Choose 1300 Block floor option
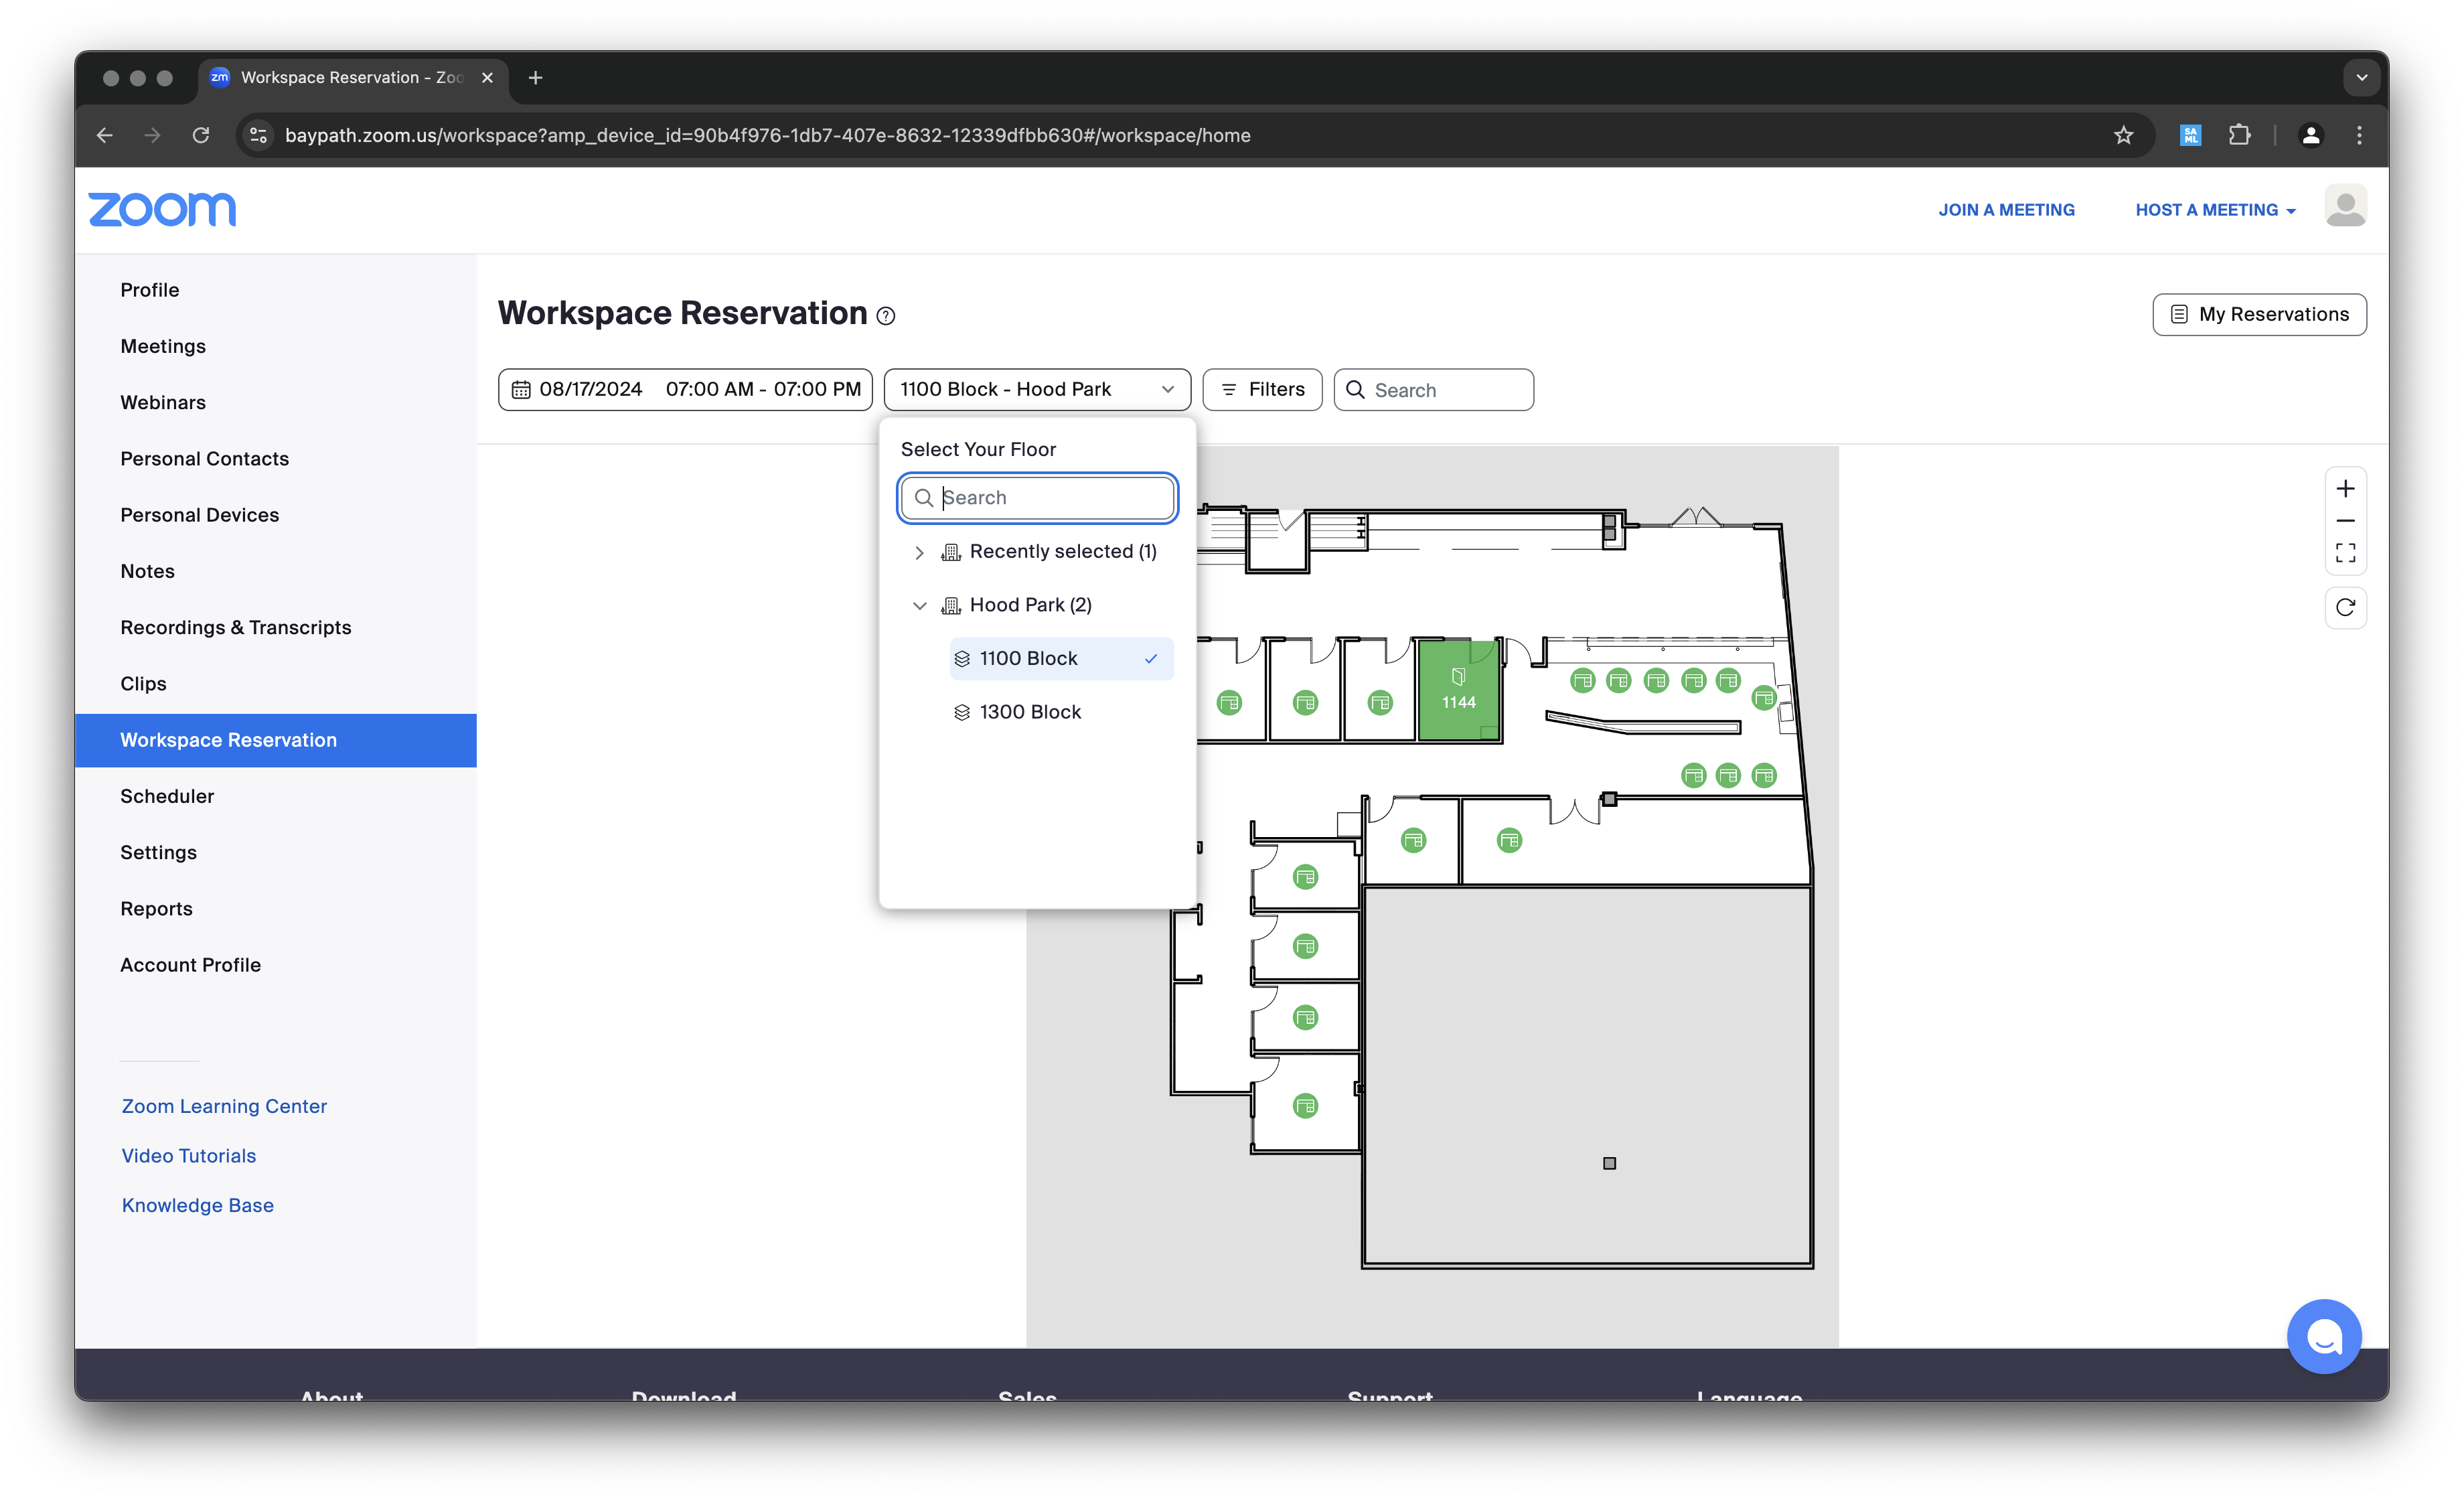Screen dimensions: 2464x1500 (1030, 712)
